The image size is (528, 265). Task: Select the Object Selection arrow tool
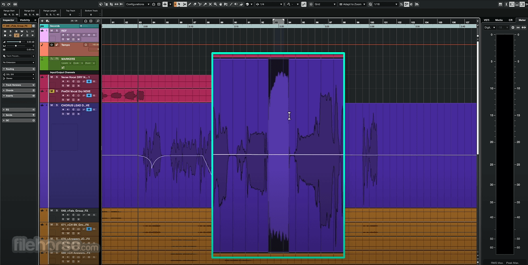pos(179,4)
